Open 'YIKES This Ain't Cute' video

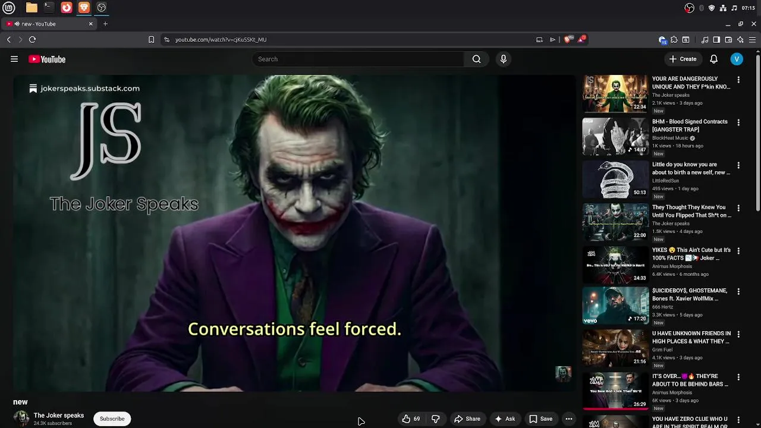click(691, 254)
